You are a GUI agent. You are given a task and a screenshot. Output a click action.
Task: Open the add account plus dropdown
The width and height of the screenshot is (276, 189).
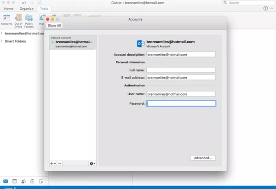click(53, 164)
